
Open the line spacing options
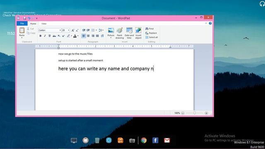click(101, 30)
